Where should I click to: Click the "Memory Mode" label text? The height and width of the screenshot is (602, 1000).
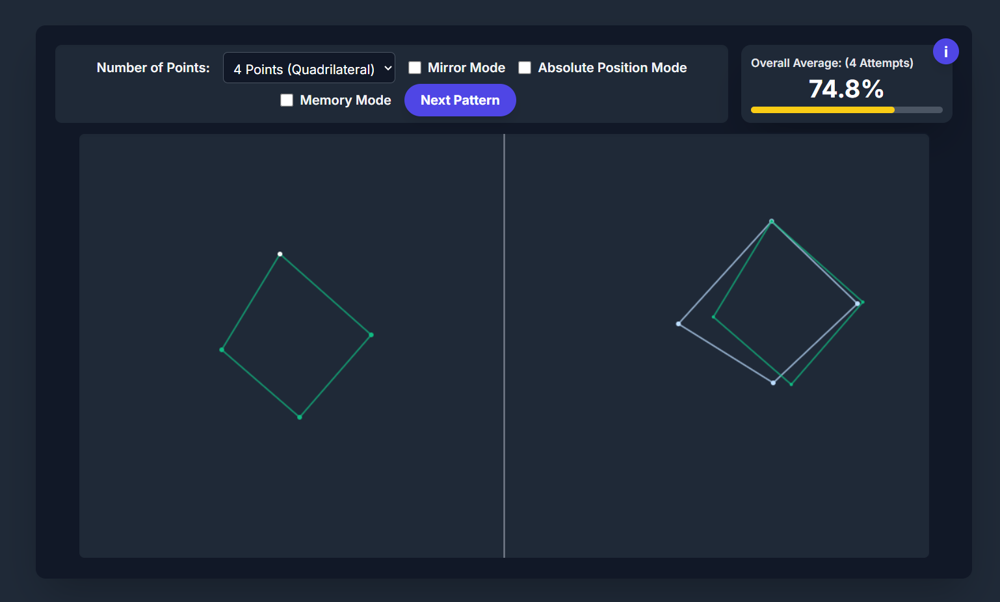coord(345,100)
